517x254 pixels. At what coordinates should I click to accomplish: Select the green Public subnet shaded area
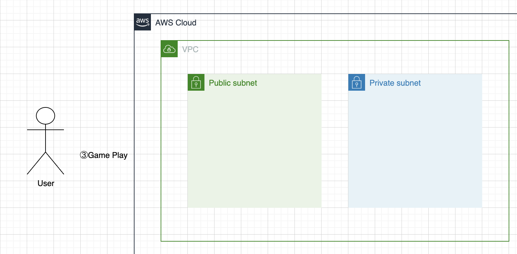(254, 147)
